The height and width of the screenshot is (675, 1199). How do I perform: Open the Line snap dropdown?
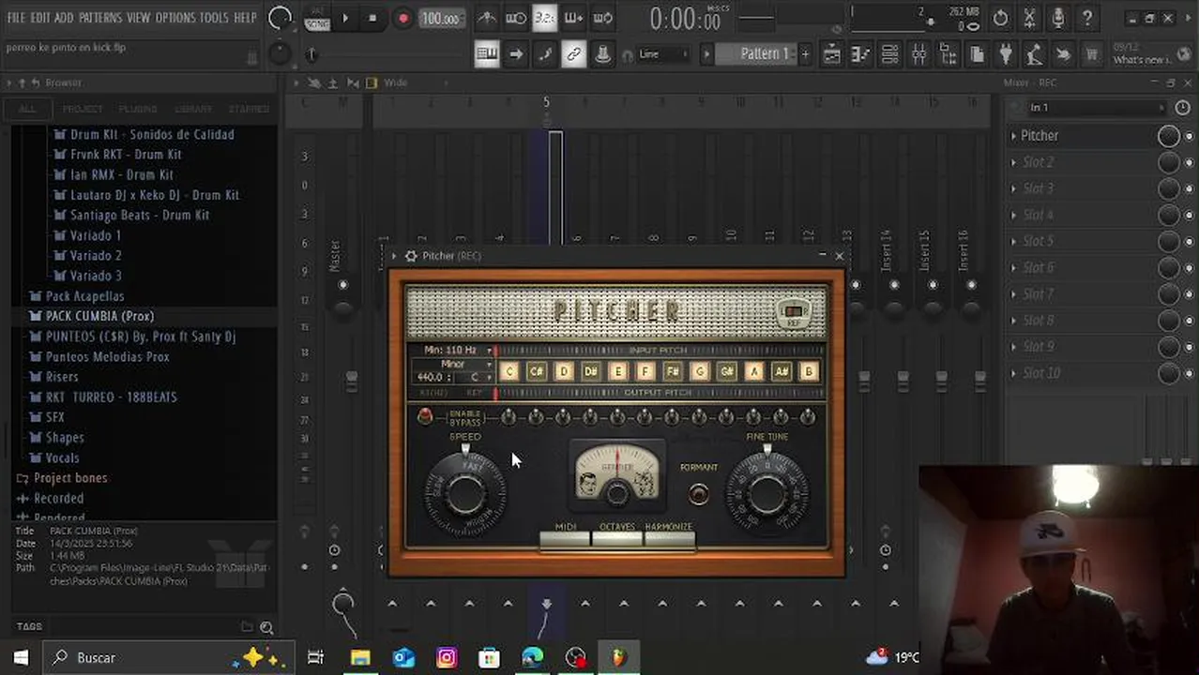point(663,54)
